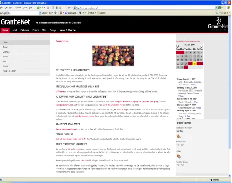Viewport: 232px width, 183px height.
Task: Click the Thursday weather icon
Action: point(179,136)
